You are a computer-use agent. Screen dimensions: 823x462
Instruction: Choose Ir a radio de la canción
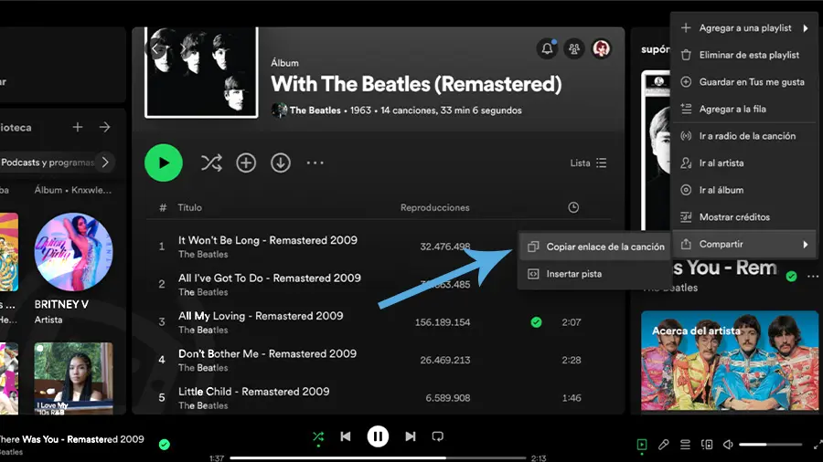pyautogui.click(x=744, y=136)
